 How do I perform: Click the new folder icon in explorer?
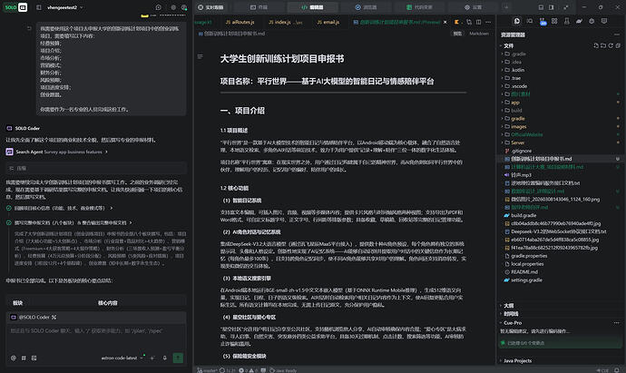603,45
